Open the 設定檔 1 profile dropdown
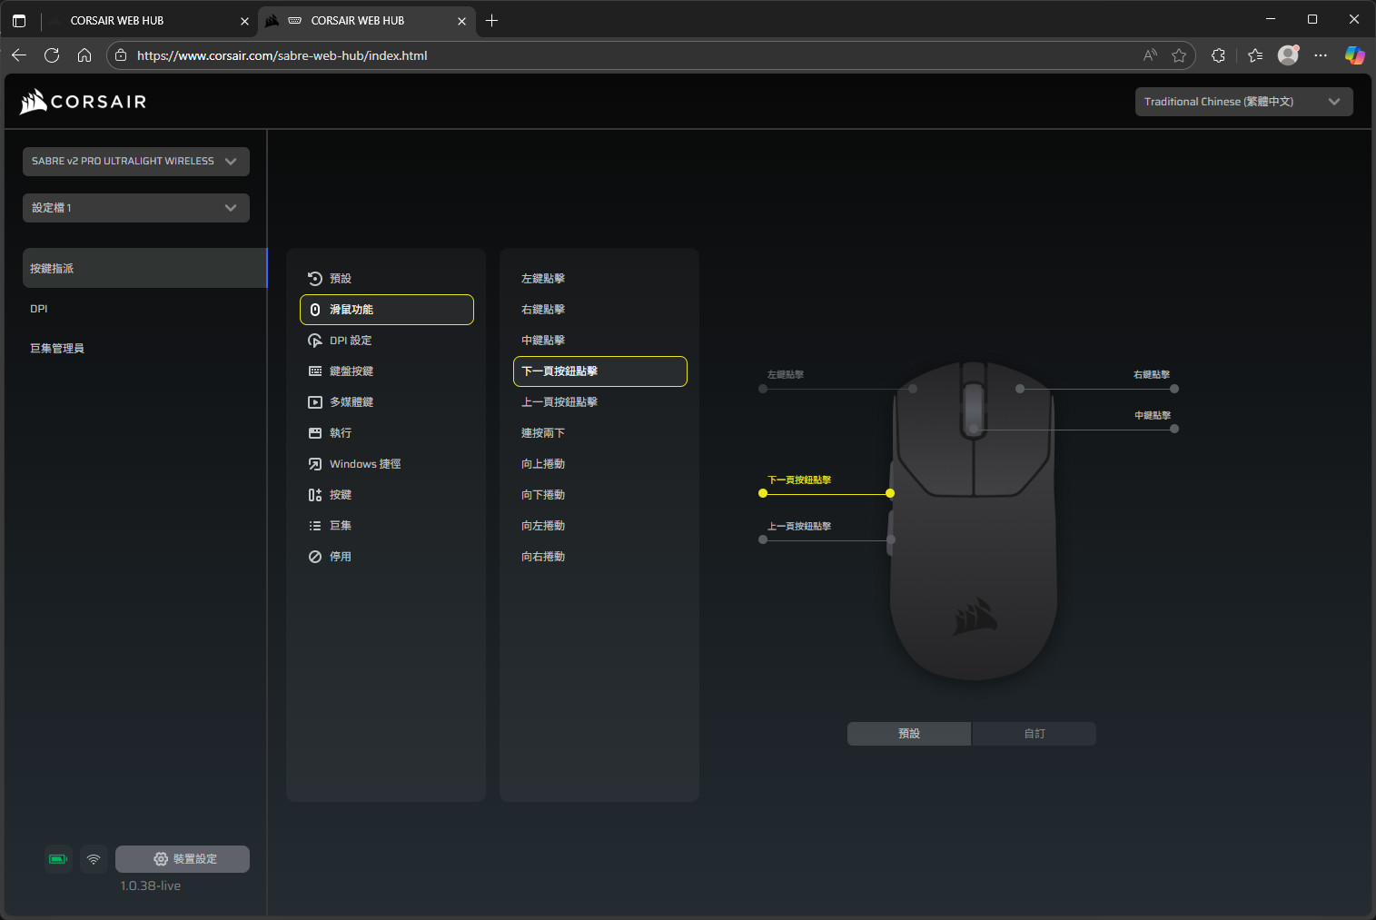This screenshot has height=920, width=1376. click(136, 208)
